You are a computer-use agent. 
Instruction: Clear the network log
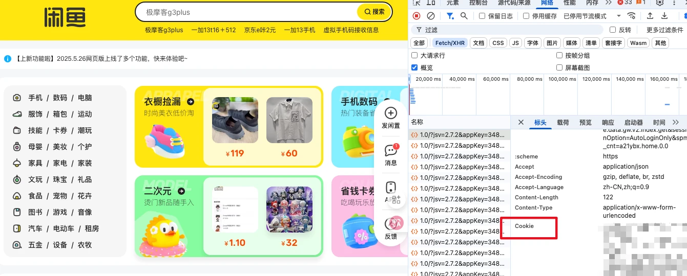click(431, 16)
